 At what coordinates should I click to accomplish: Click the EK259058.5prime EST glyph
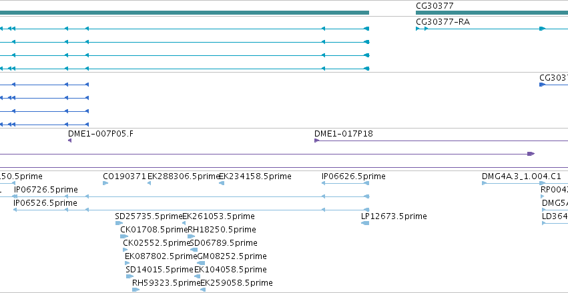[203, 290]
